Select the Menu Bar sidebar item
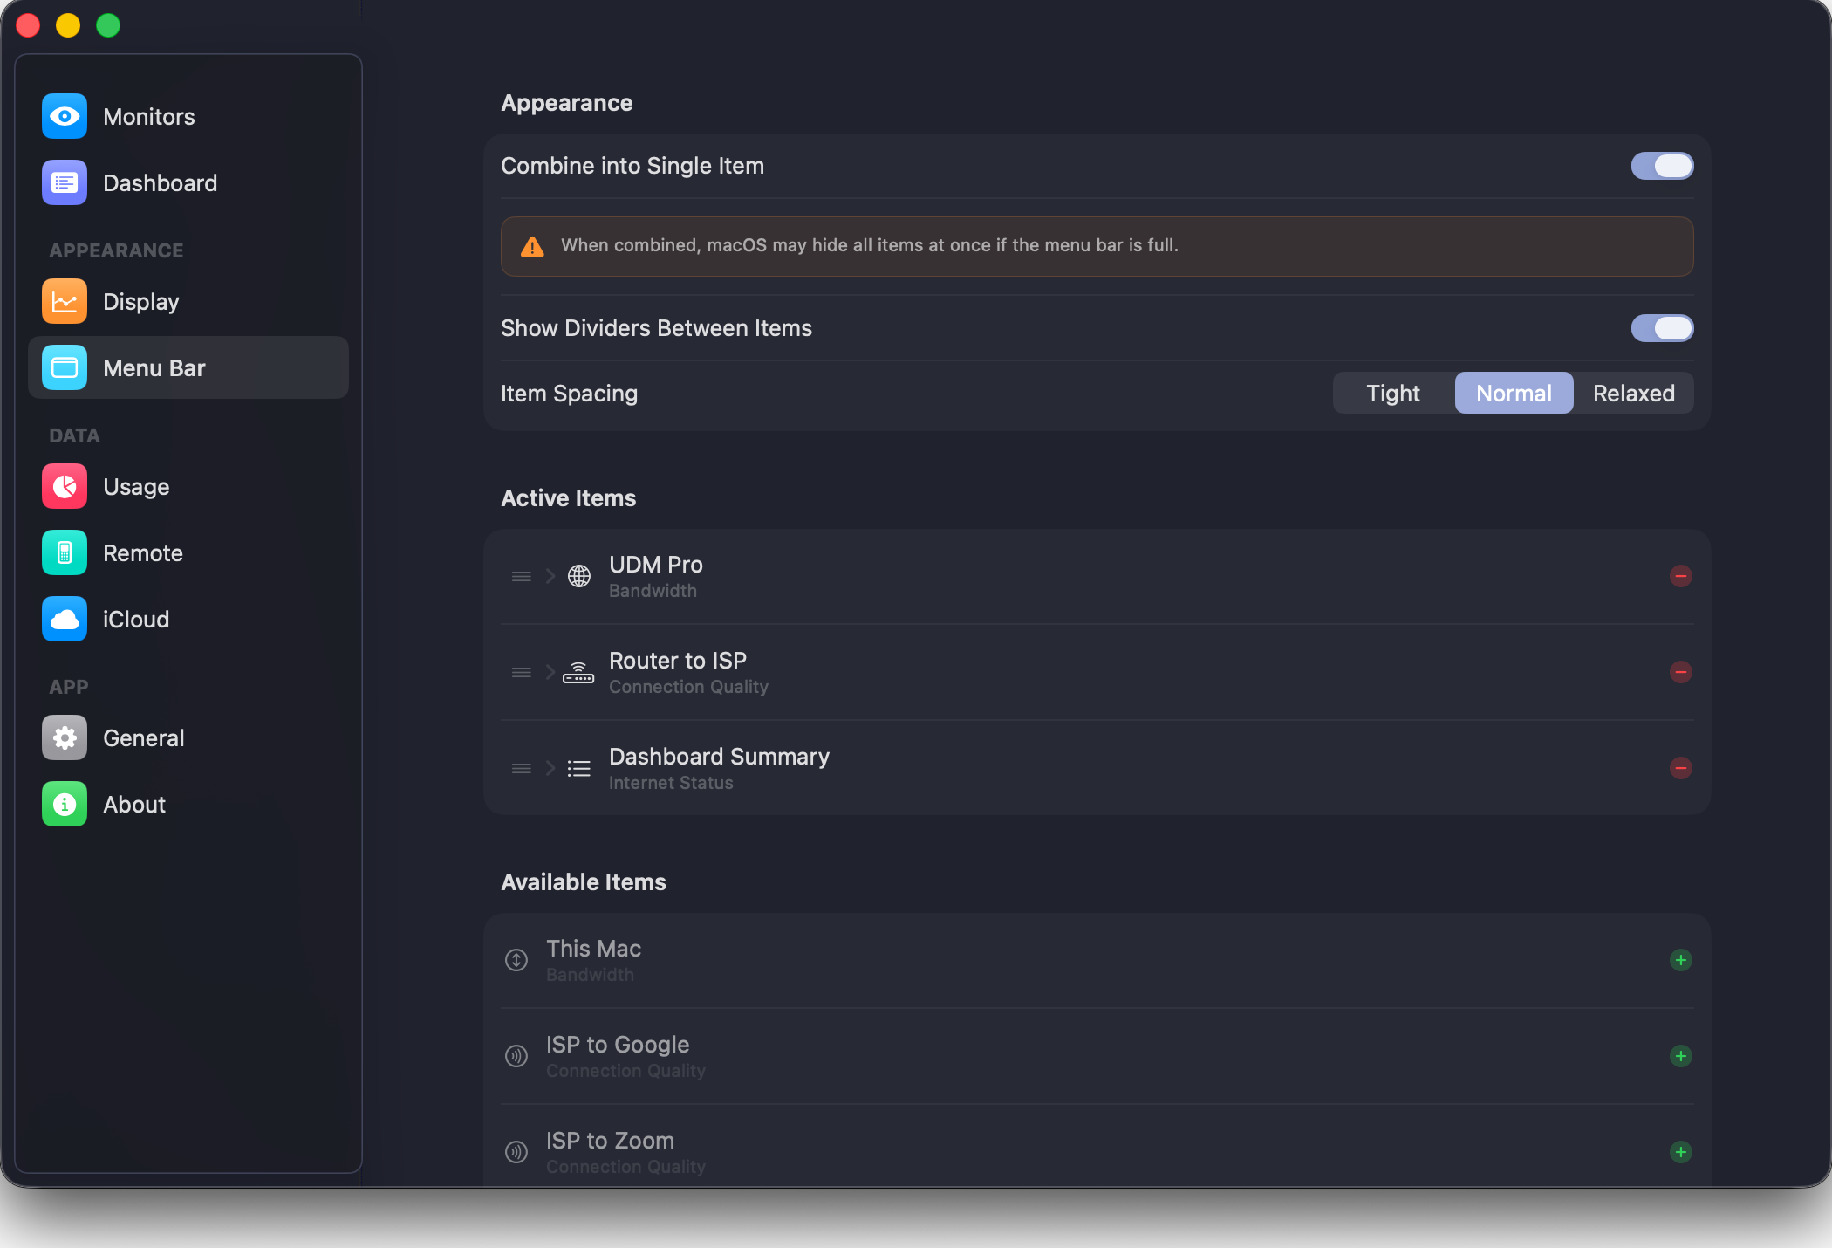Screen dimensions: 1832x1248 point(188,367)
